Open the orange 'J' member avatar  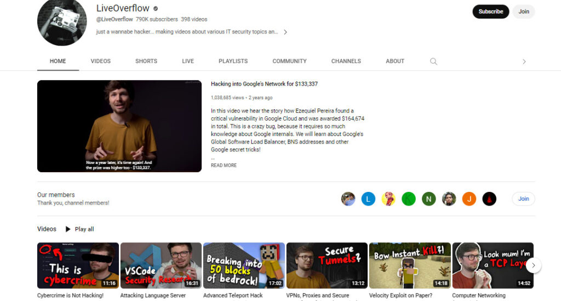pos(469,198)
